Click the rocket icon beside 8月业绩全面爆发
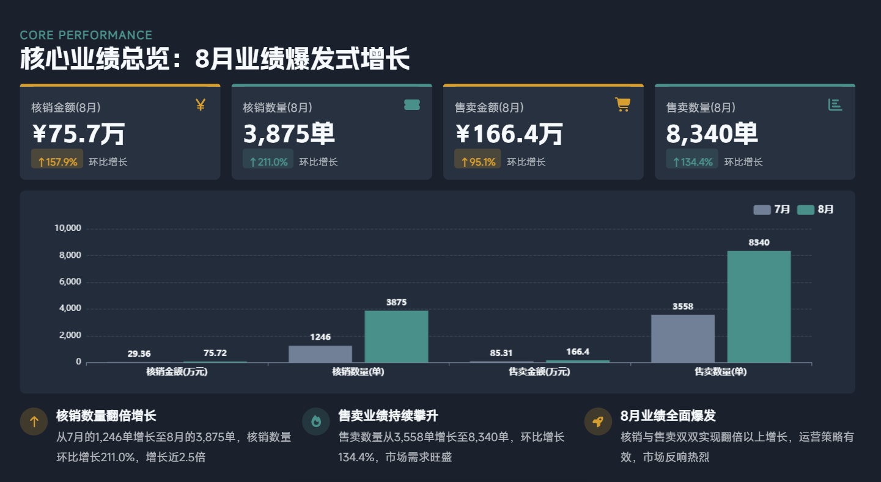This screenshot has width=881, height=482. [598, 422]
